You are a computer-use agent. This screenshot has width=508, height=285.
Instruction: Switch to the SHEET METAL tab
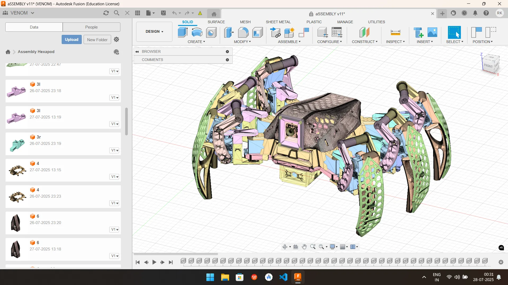click(278, 22)
